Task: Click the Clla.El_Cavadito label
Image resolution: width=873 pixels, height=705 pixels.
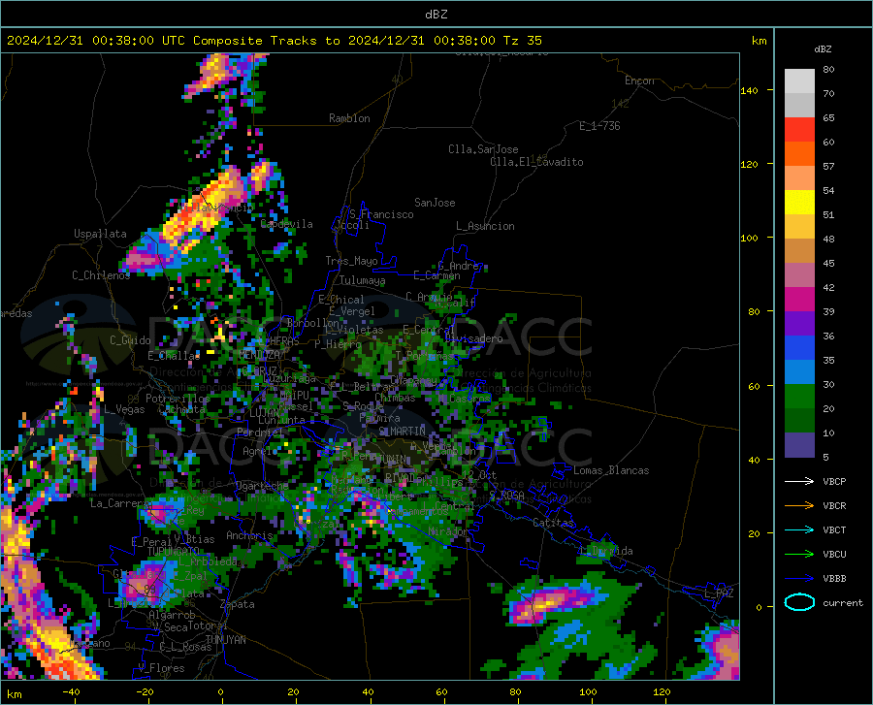Action: (536, 162)
